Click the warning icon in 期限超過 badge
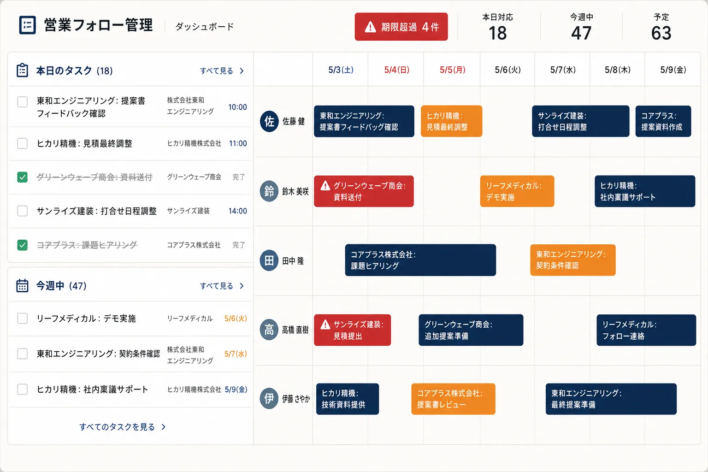 click(370, 27)
